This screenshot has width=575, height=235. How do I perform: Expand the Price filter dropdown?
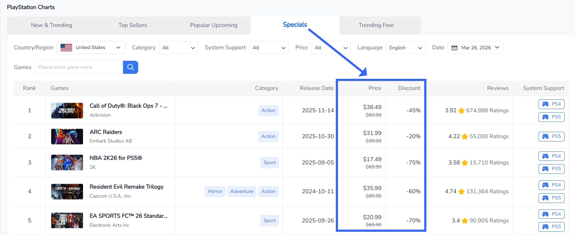[x=331, y=48]
